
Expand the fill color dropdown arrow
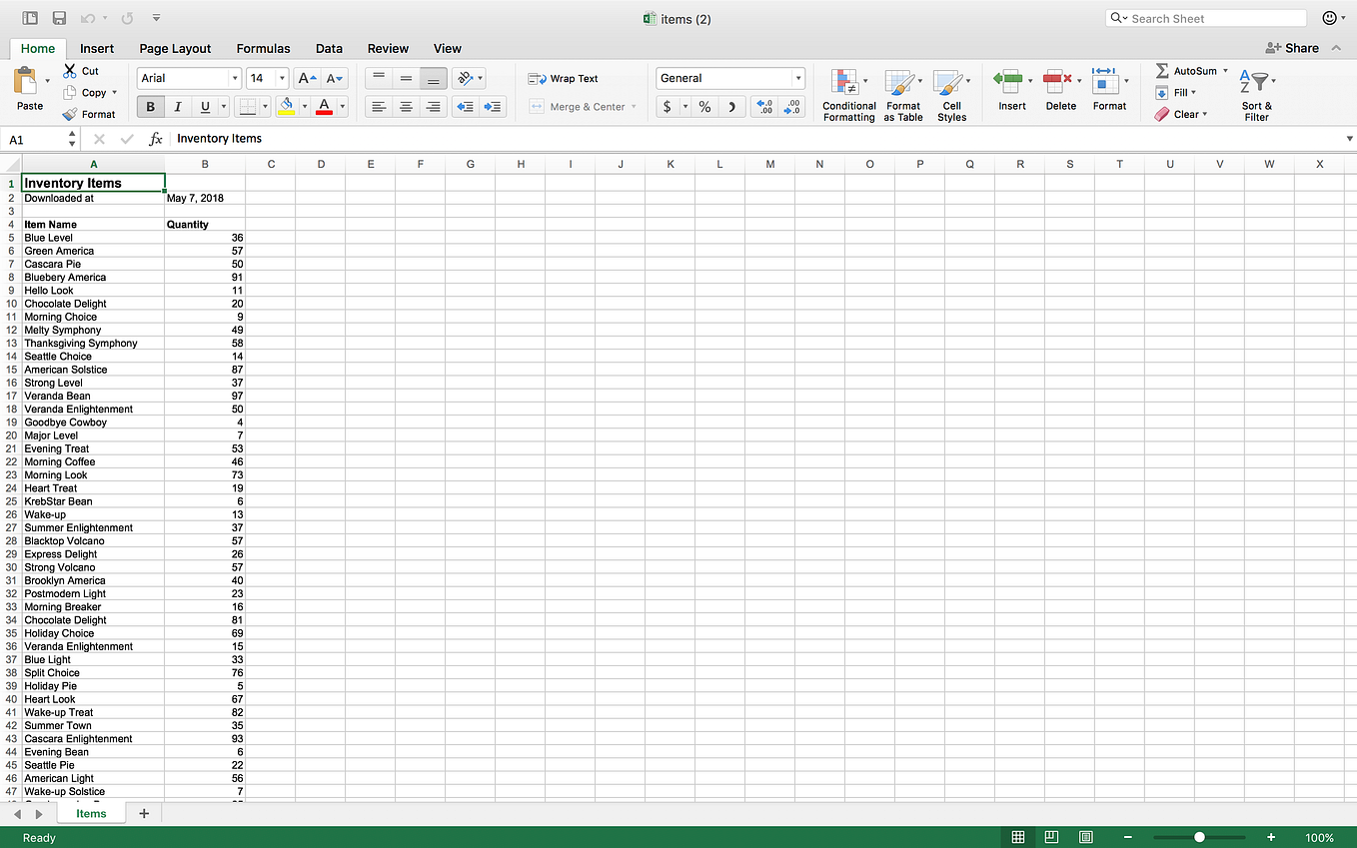(305, 106)
